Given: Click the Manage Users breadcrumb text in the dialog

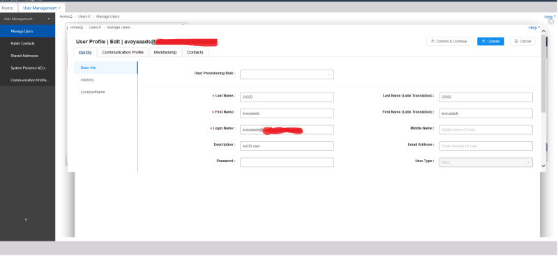Looking at the screenshot, I should (119, 27).
